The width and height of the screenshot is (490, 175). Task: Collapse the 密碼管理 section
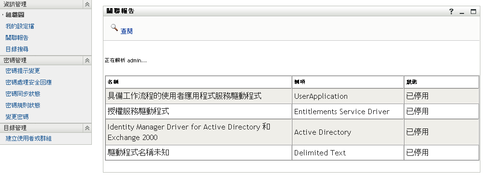[87, 60]
